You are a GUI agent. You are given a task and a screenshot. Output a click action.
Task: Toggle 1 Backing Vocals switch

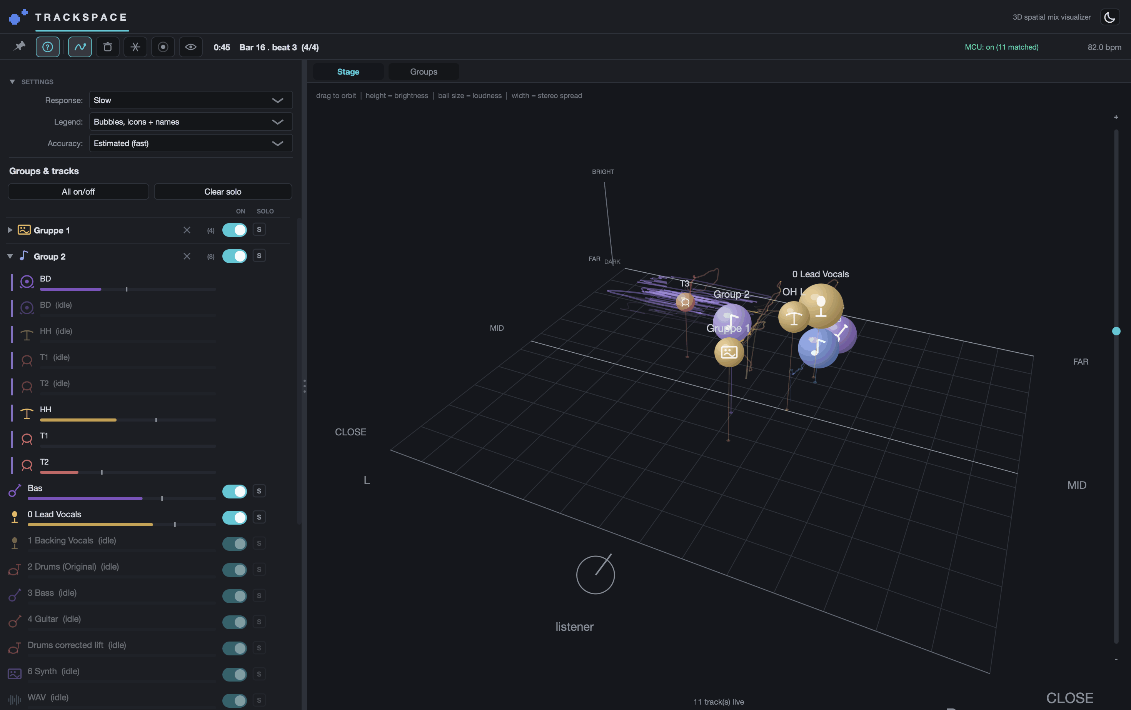[x=234, y=543]
